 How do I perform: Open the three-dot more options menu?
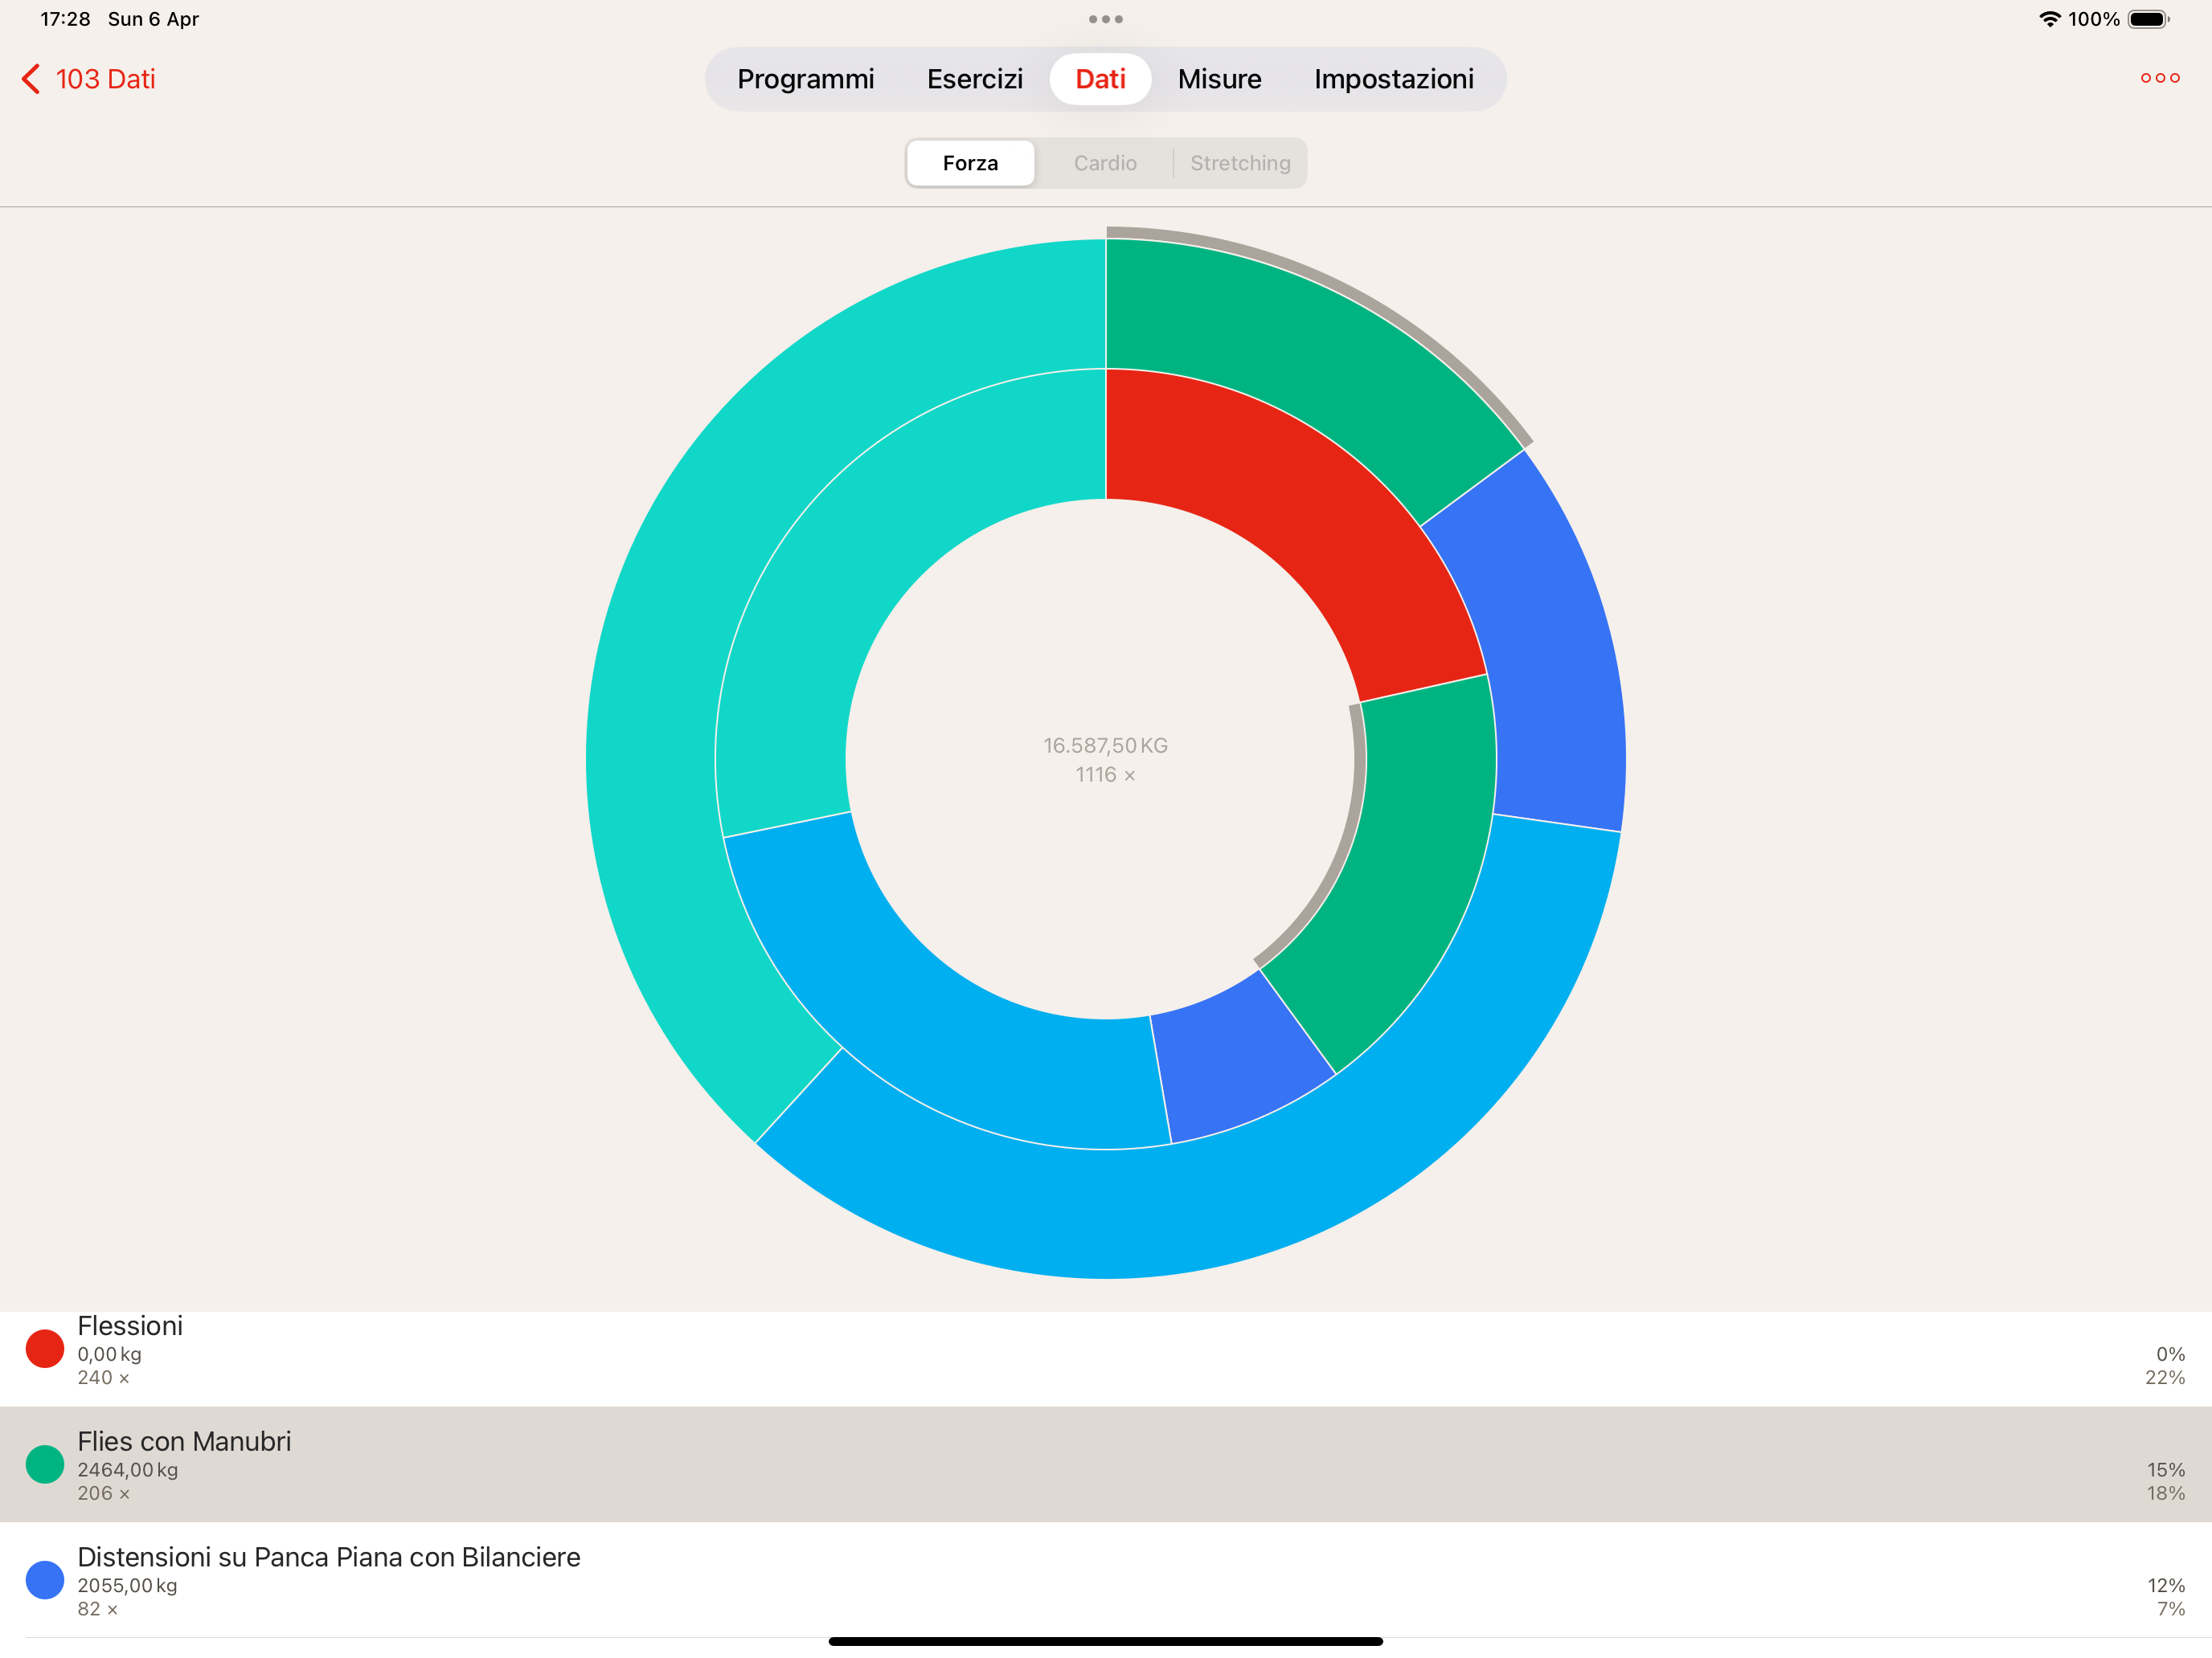coord(2159,78)
